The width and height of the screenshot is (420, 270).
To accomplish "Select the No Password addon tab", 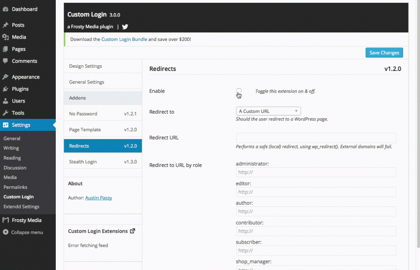I will click(x=103, y=114).
